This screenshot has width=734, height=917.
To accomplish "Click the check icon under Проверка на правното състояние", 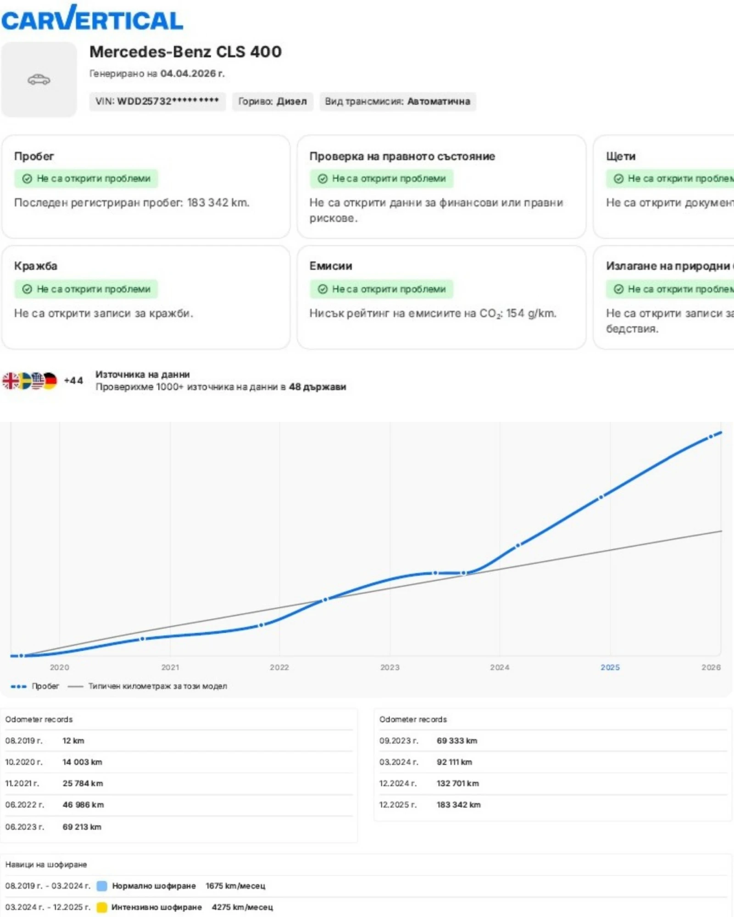I will point(323,178).
